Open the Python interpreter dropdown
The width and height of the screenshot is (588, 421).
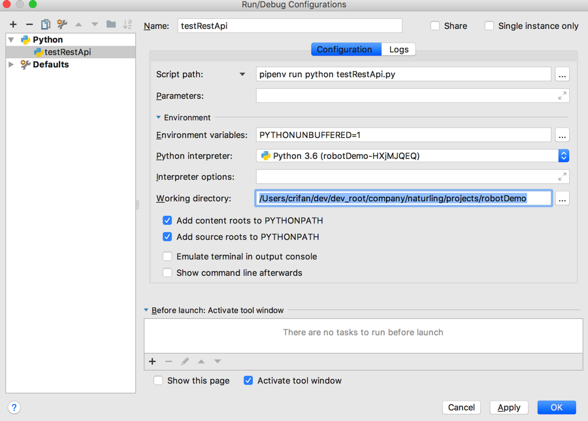[563, 156]
